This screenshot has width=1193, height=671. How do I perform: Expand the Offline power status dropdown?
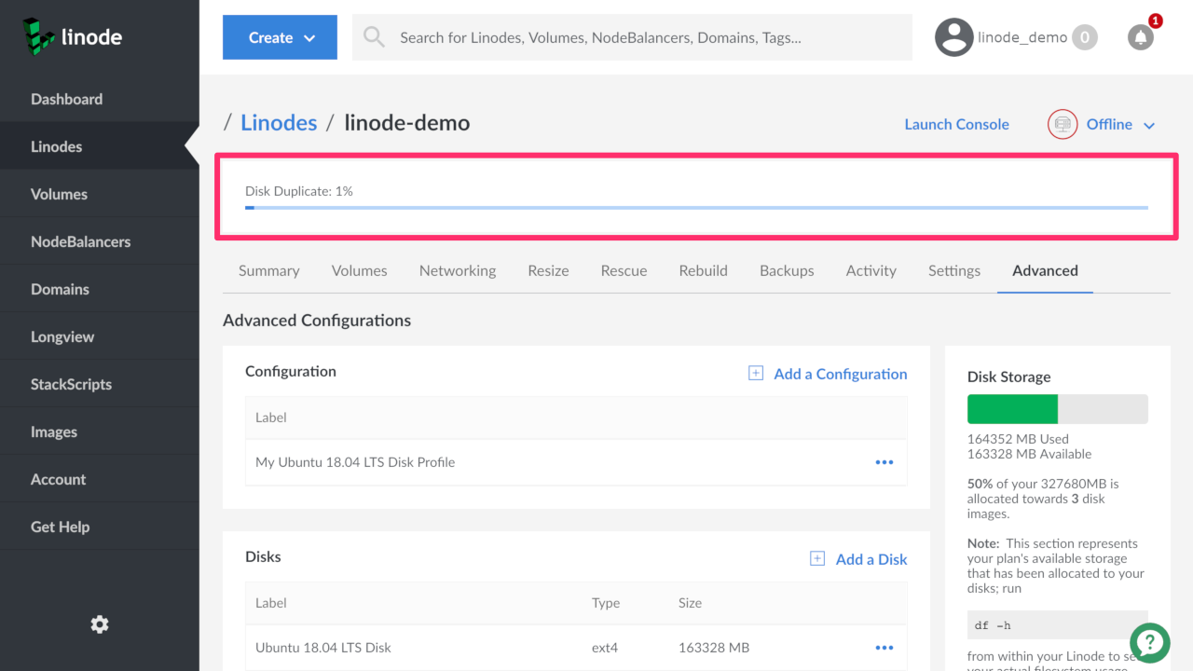point(1148,125)
